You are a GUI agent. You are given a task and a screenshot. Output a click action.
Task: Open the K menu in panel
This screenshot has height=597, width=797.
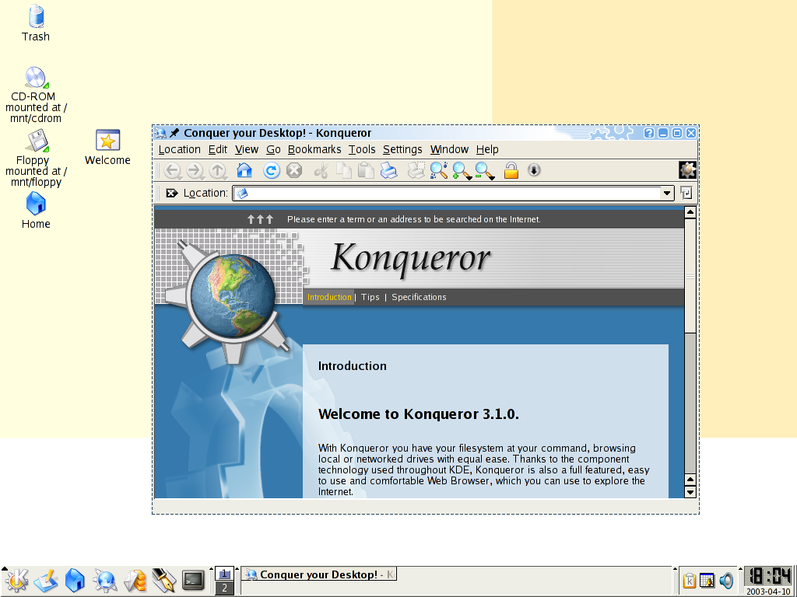[x=16, y=580]
